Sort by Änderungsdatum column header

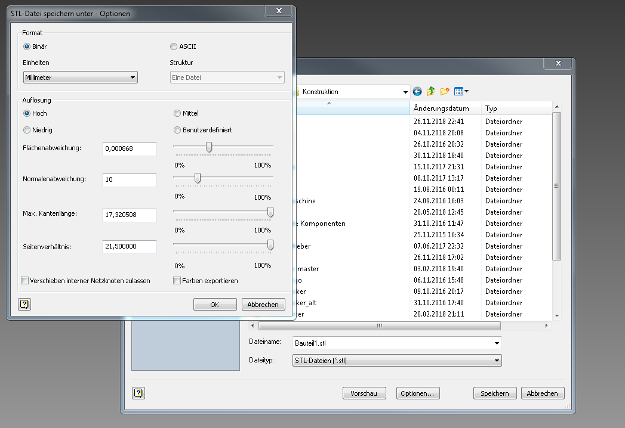(445, 108)
